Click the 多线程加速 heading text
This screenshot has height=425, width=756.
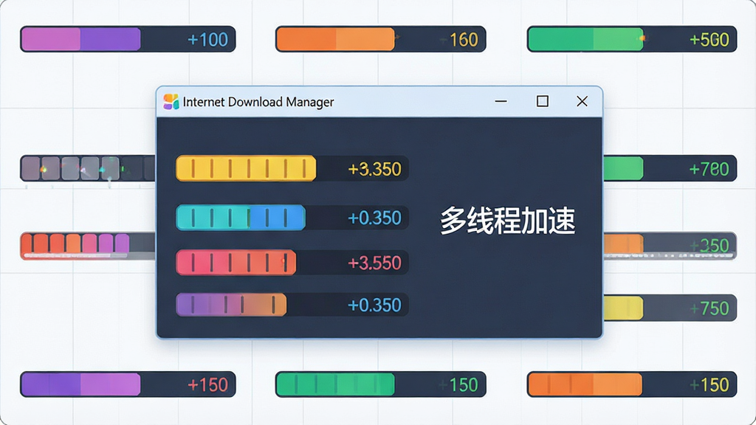(508, 221)
